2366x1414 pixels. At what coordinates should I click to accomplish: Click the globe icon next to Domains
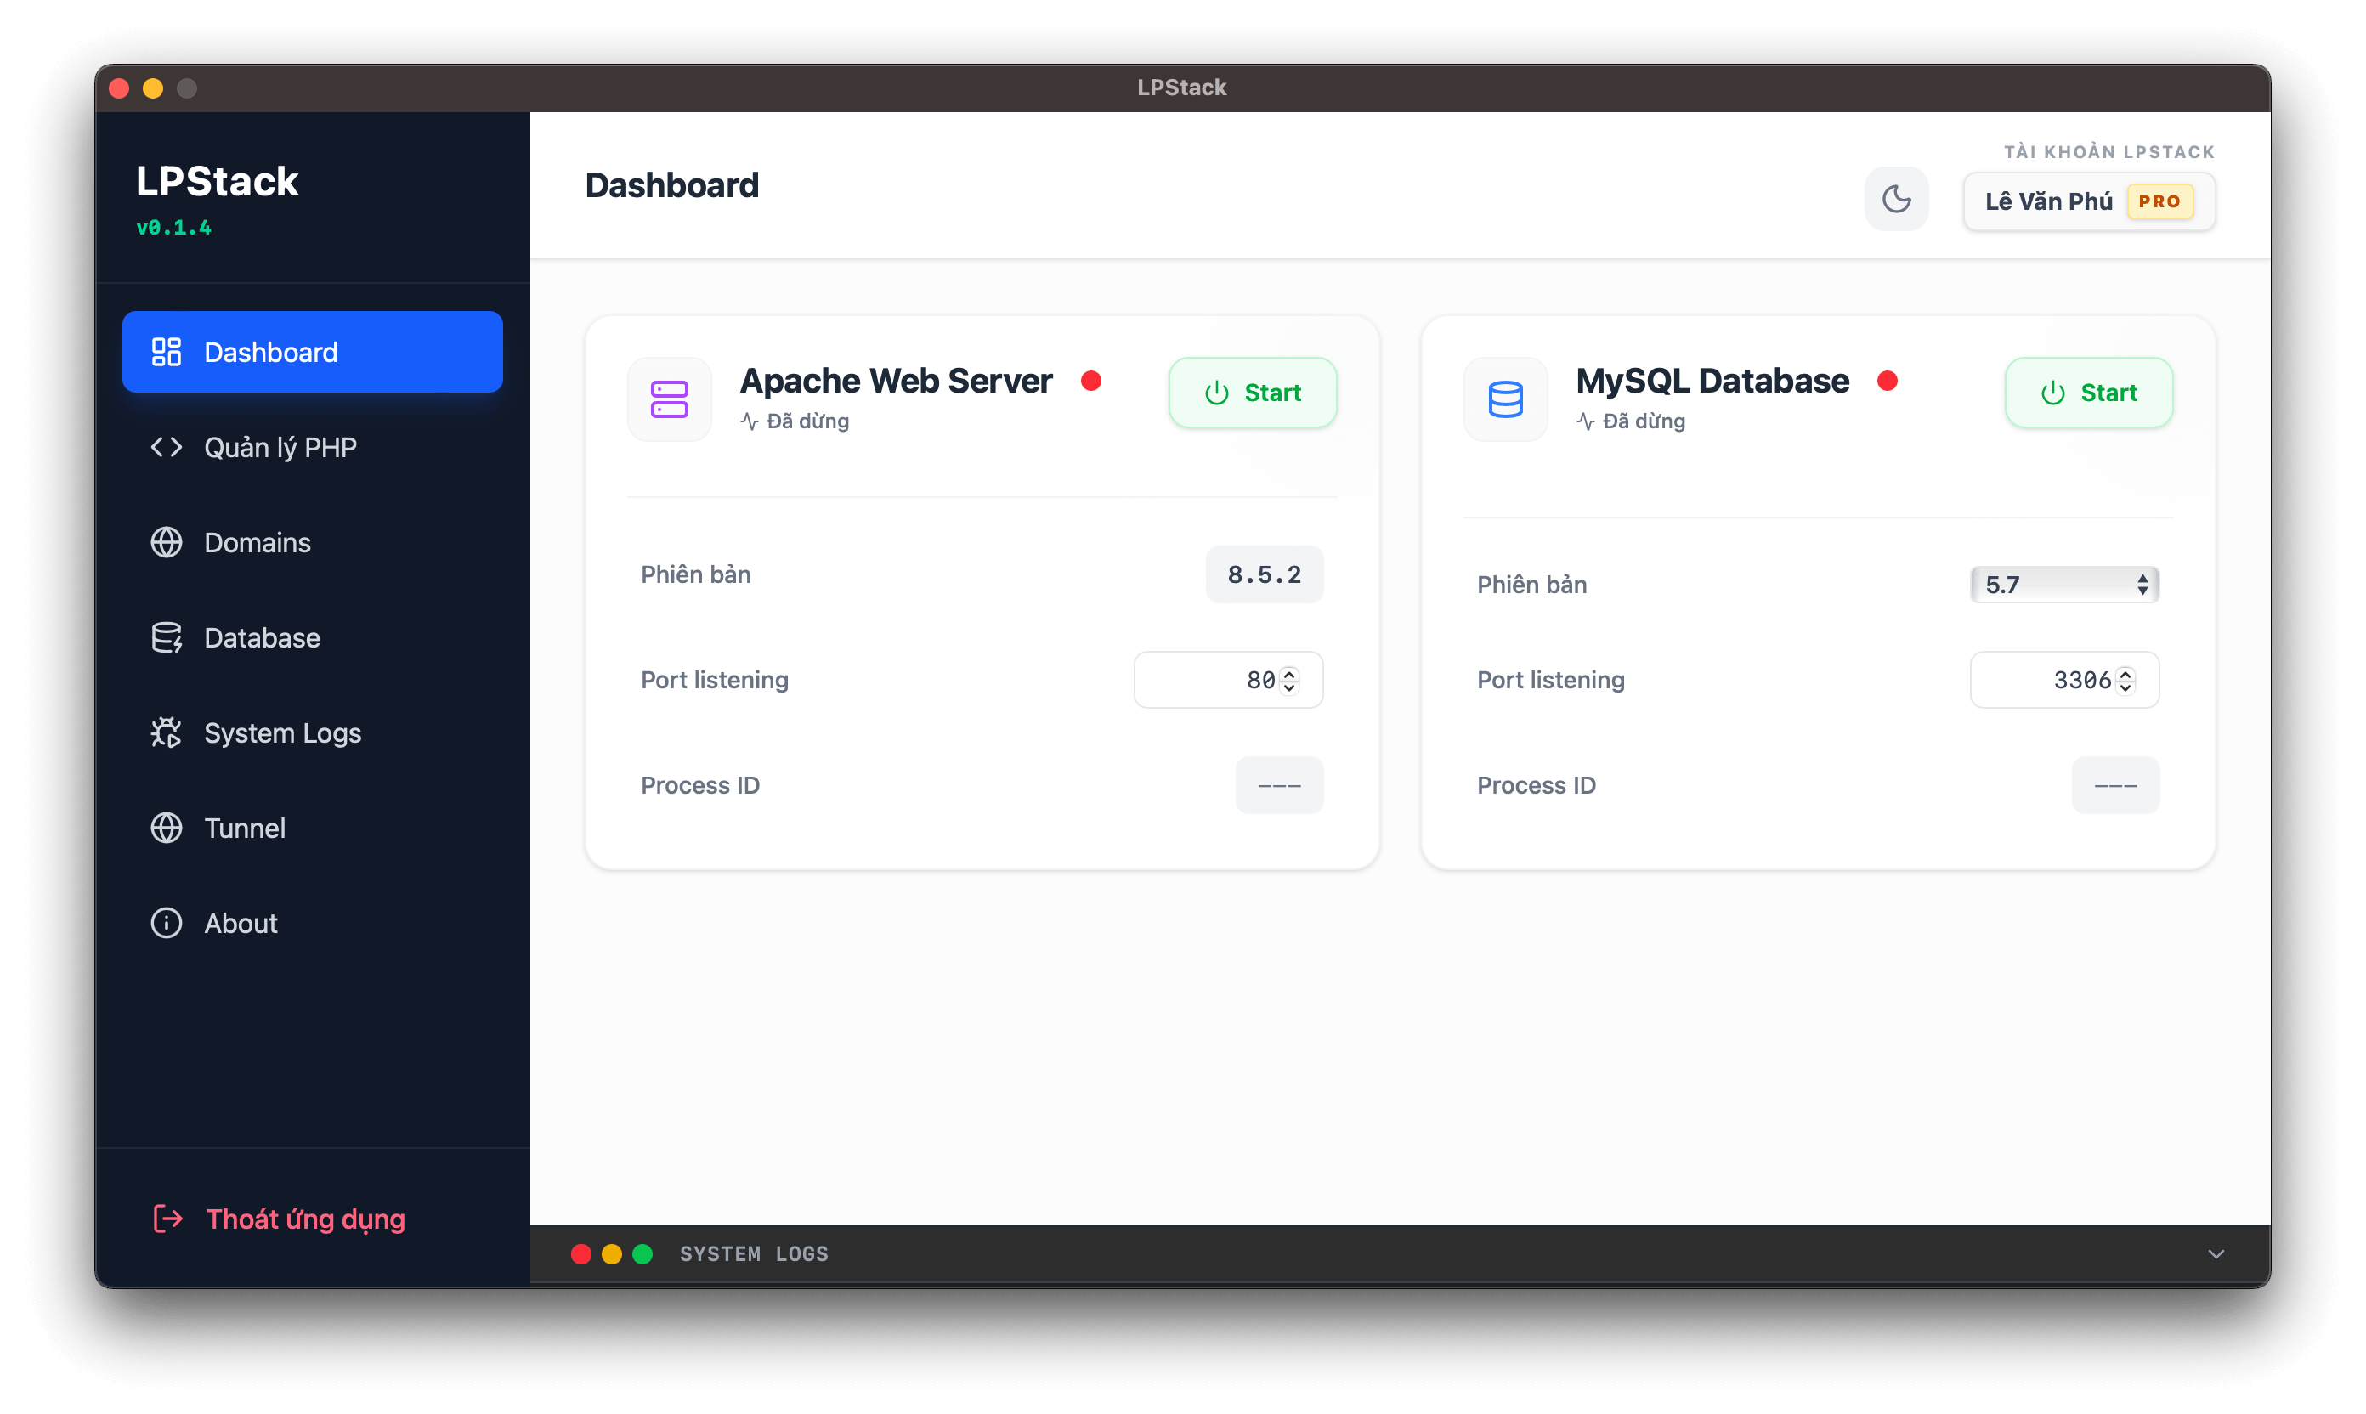coord(166,542)
